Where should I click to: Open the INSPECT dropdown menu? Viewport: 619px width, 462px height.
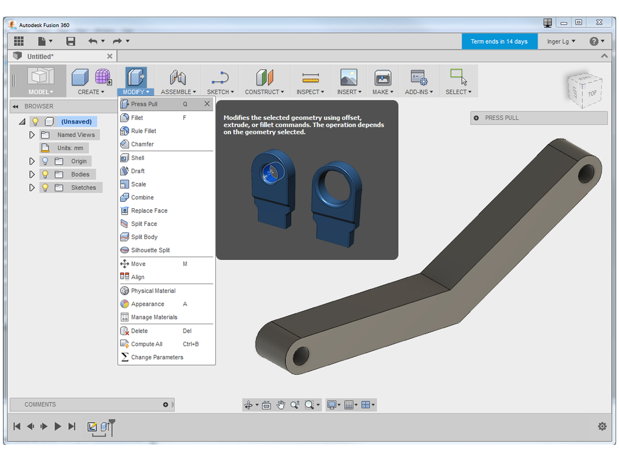tap(310, 92)
